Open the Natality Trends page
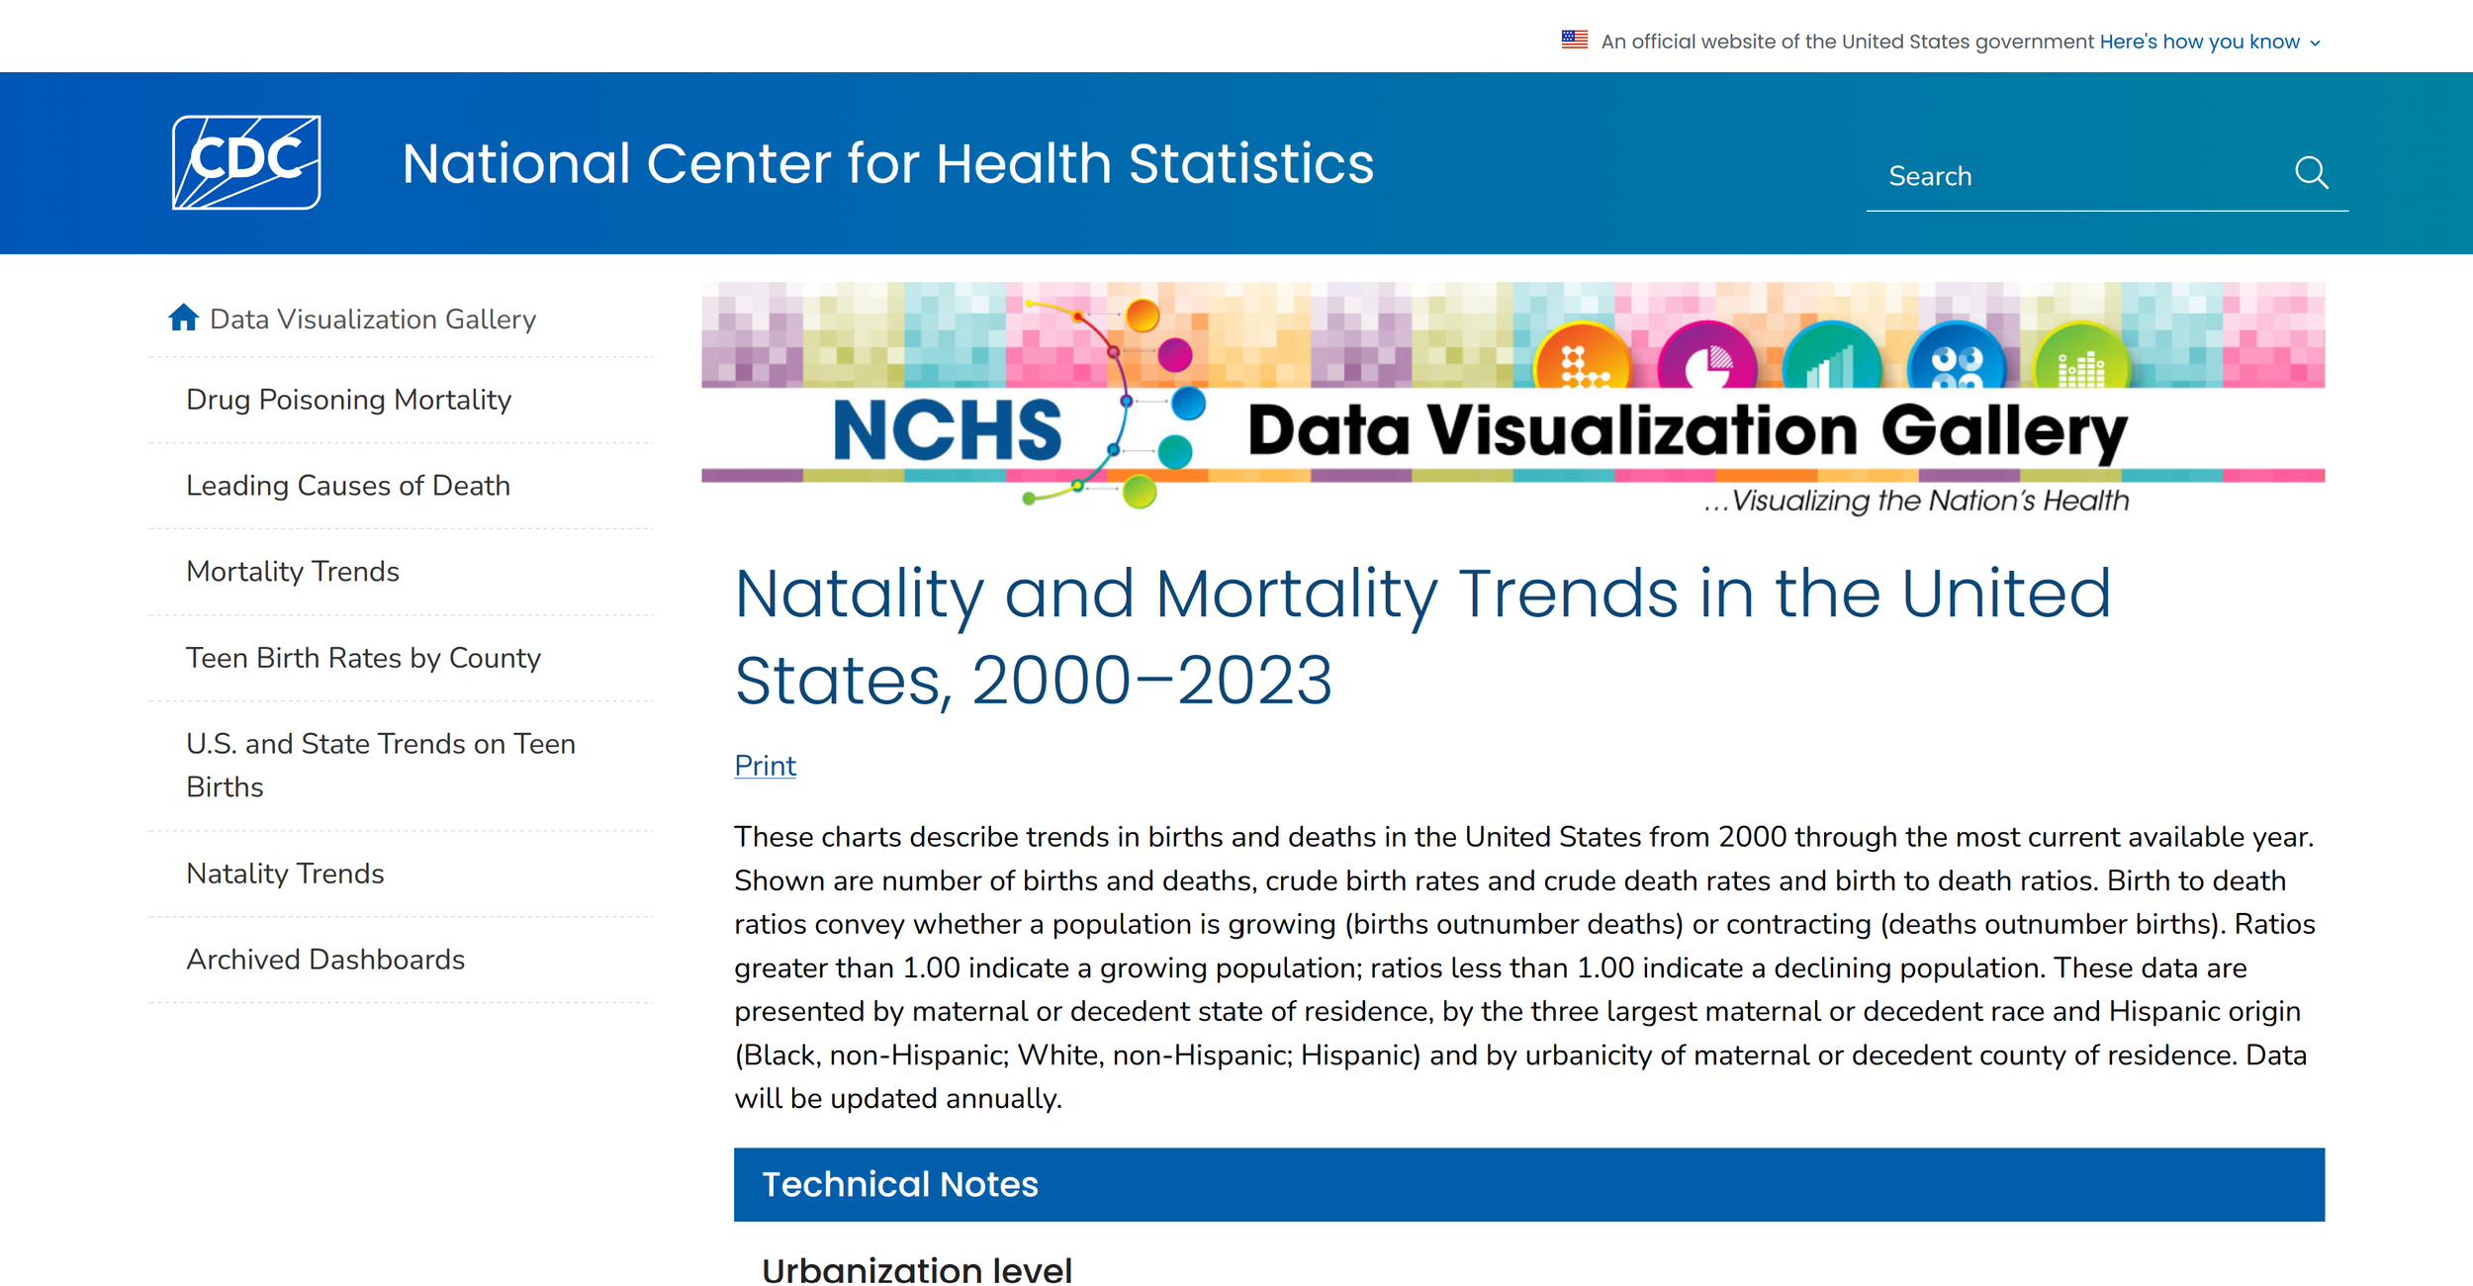This screenshot has height=1286, width=2473. point(284,873)
